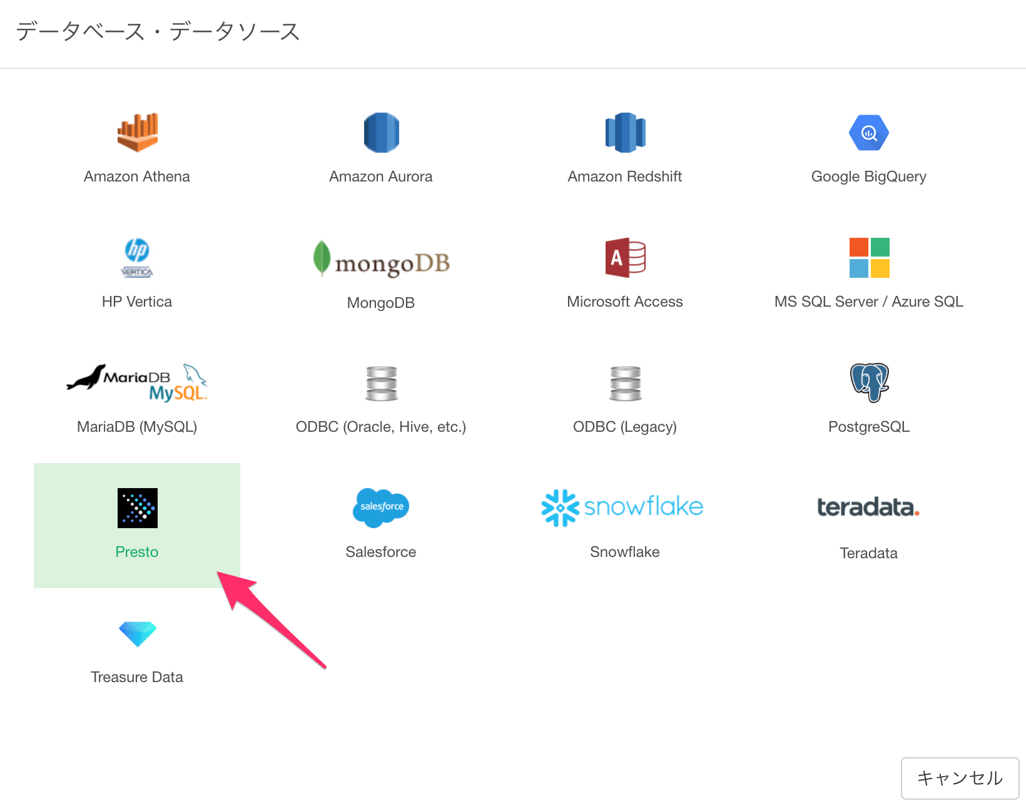Click the MariaDB (MySQL) label
1026x806 pixels.
click(137, 427)
